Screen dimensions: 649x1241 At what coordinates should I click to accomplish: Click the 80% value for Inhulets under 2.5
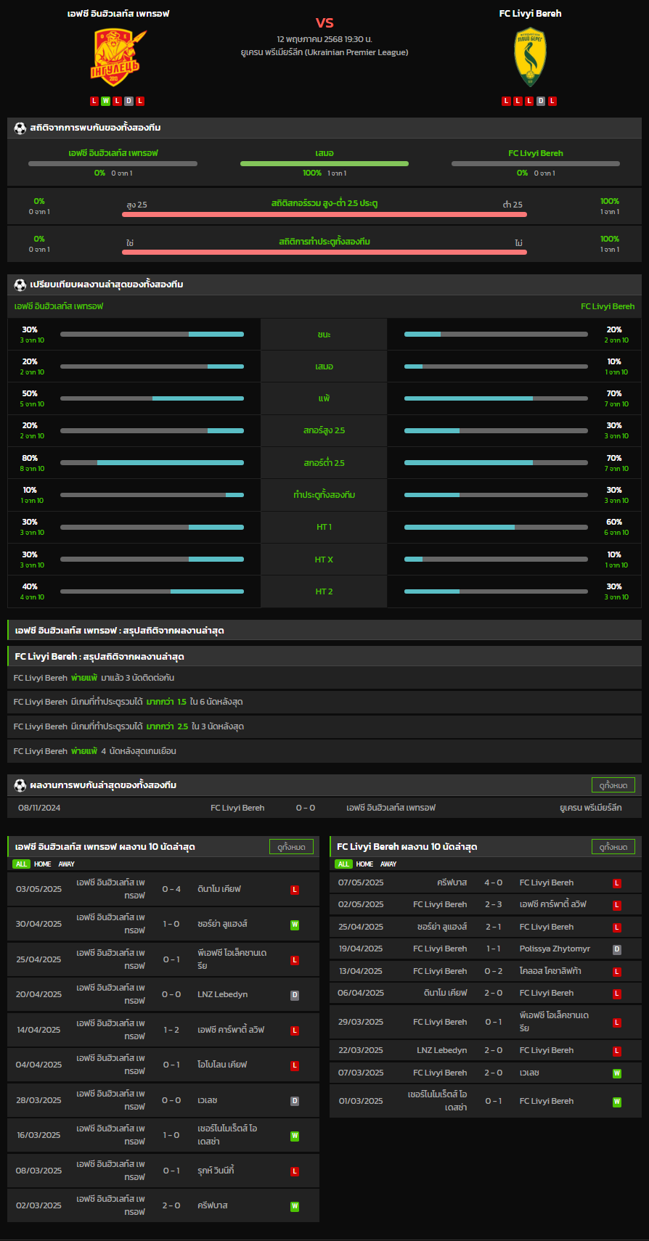pyautogui.click(x=30, y=458)
